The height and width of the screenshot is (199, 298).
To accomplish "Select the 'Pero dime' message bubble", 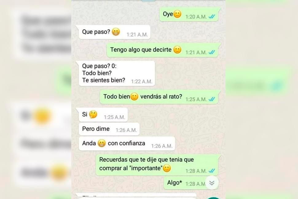I will coord(109,129).
